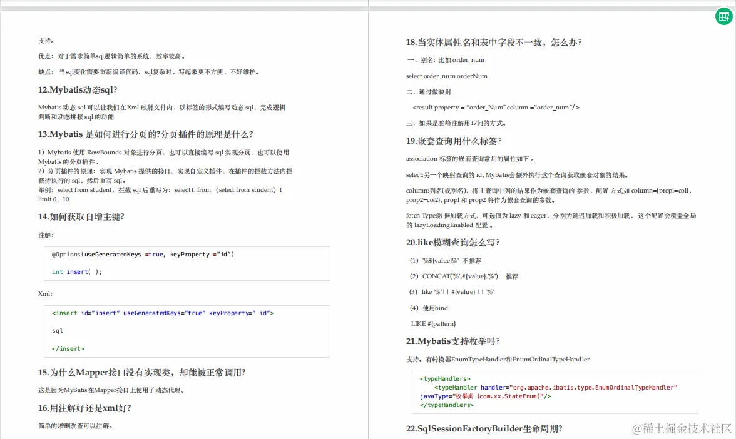This screenshot has width=736, height=439.
Task: Click the 'javaType="枚举类' code line
Action: point(486,396)
